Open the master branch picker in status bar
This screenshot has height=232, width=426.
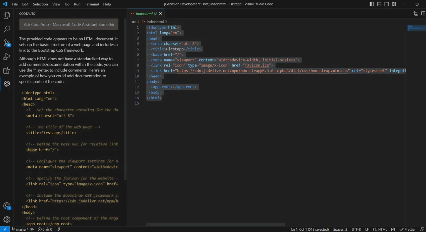point(20,229)
